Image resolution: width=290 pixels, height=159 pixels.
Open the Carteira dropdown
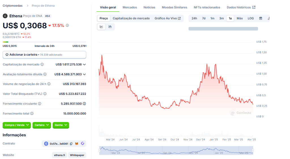coord(42,125)
